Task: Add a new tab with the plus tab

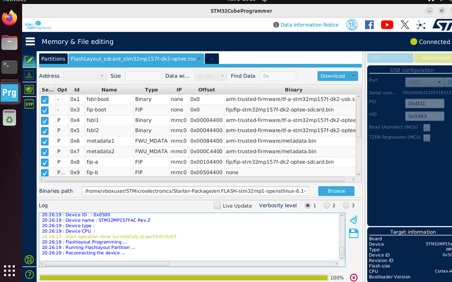Action: pyautogui.click(x=212, y=59)
